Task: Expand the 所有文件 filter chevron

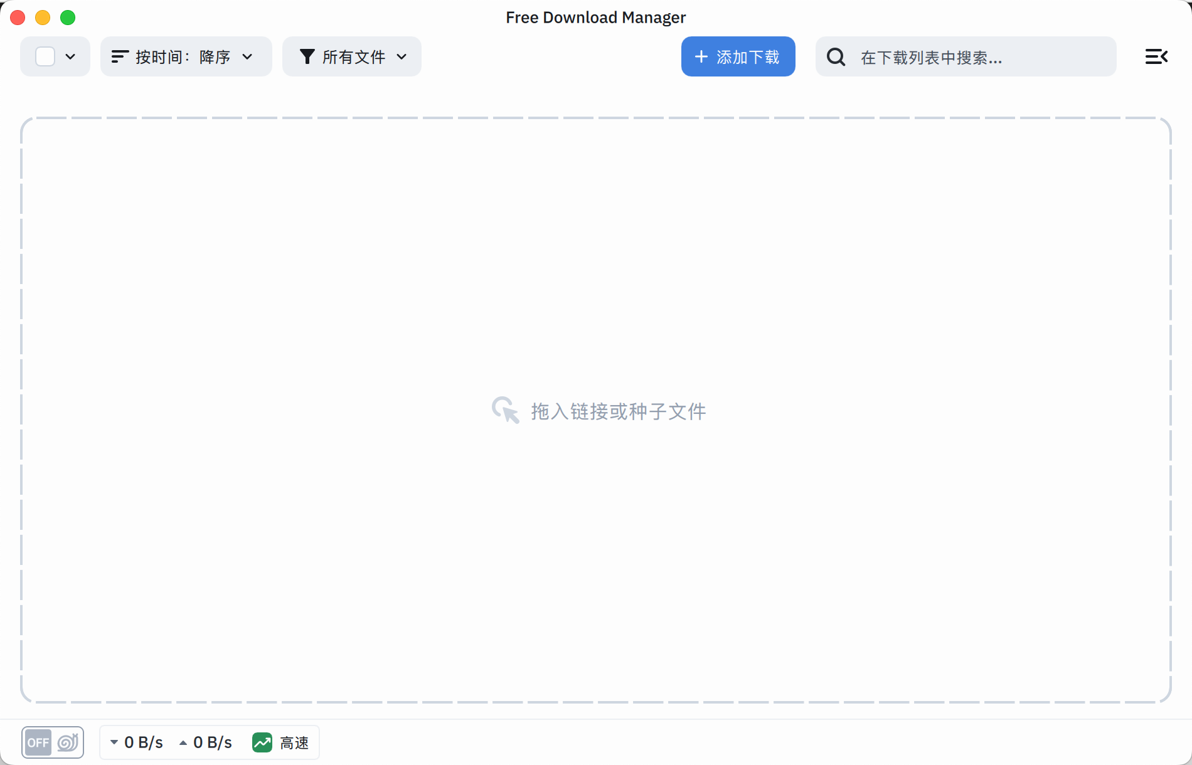Action: [402, 56]
